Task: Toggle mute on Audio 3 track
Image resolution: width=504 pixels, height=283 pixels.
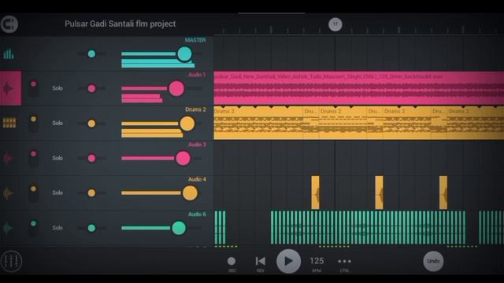Action: point(33,158)
